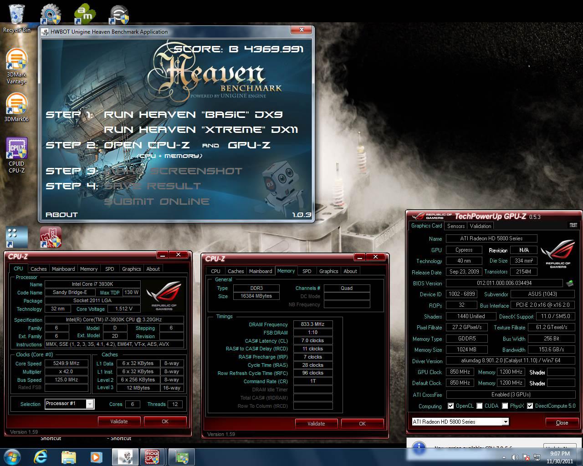Click the ROG logo in the GPU-Z window
Viewport: 583px width, 466px height.
558,254
